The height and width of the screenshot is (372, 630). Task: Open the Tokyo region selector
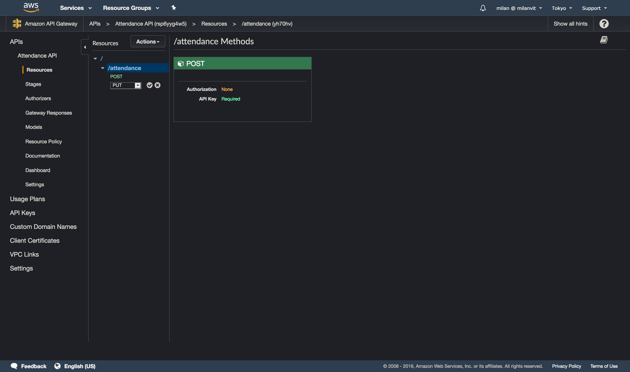tap(562, 8)
